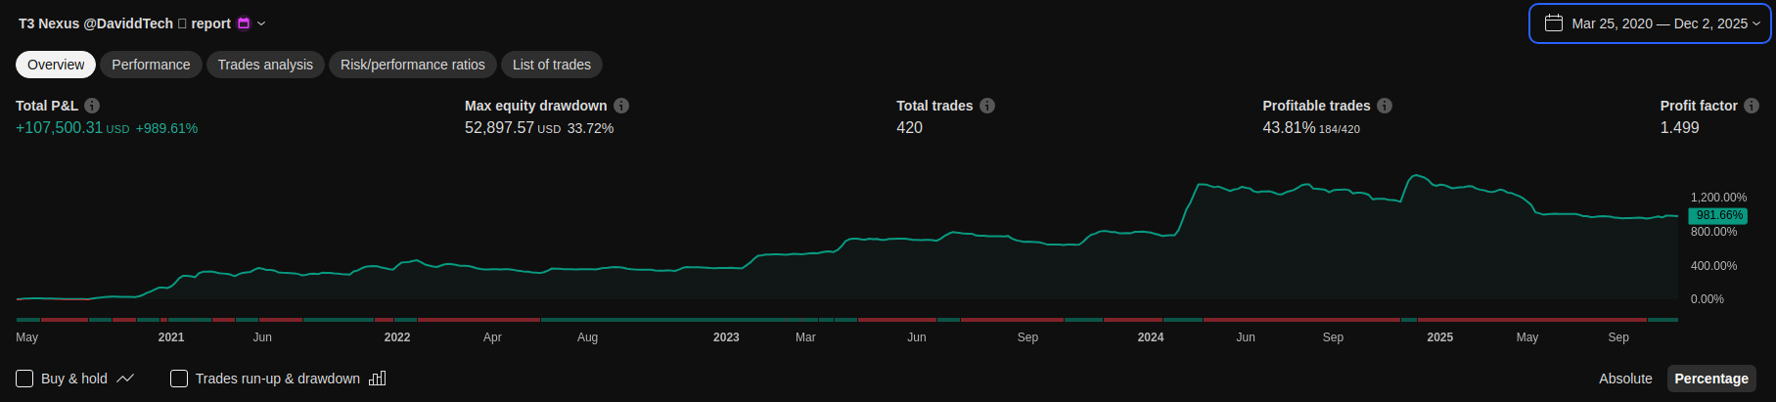Switch to the Trades analysis tab
Screen dimensions: 1776x402
(x=265, y=65)
